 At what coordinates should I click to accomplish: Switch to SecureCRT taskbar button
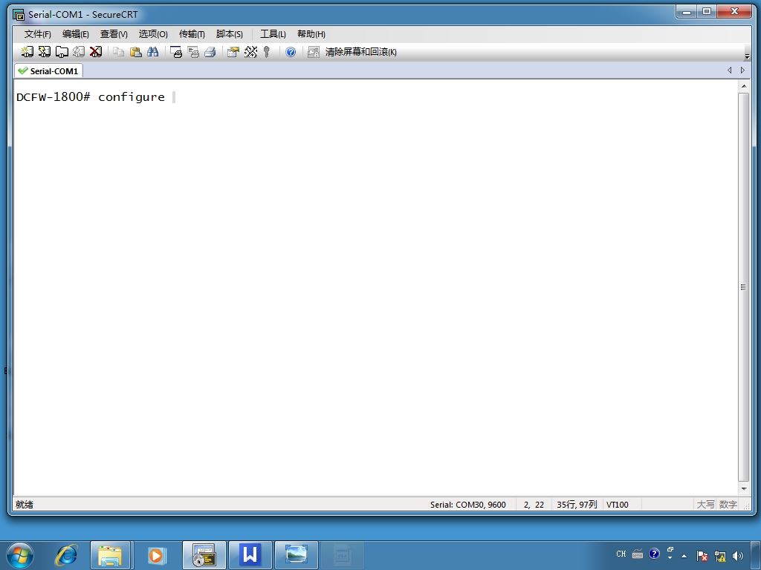(x=204, y=555)
